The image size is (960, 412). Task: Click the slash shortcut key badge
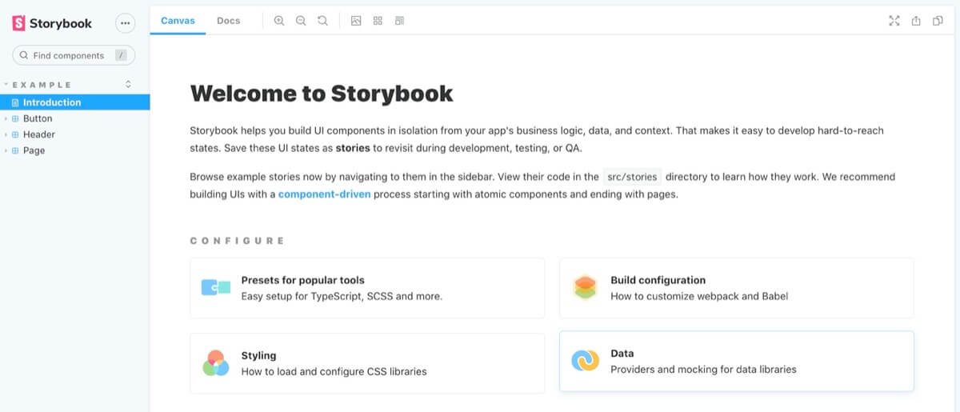[121, 55]
